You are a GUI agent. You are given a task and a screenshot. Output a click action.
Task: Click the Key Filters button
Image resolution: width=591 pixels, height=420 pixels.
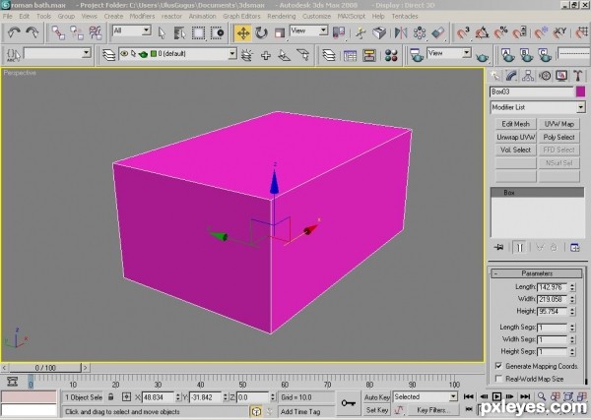point(432,410)
